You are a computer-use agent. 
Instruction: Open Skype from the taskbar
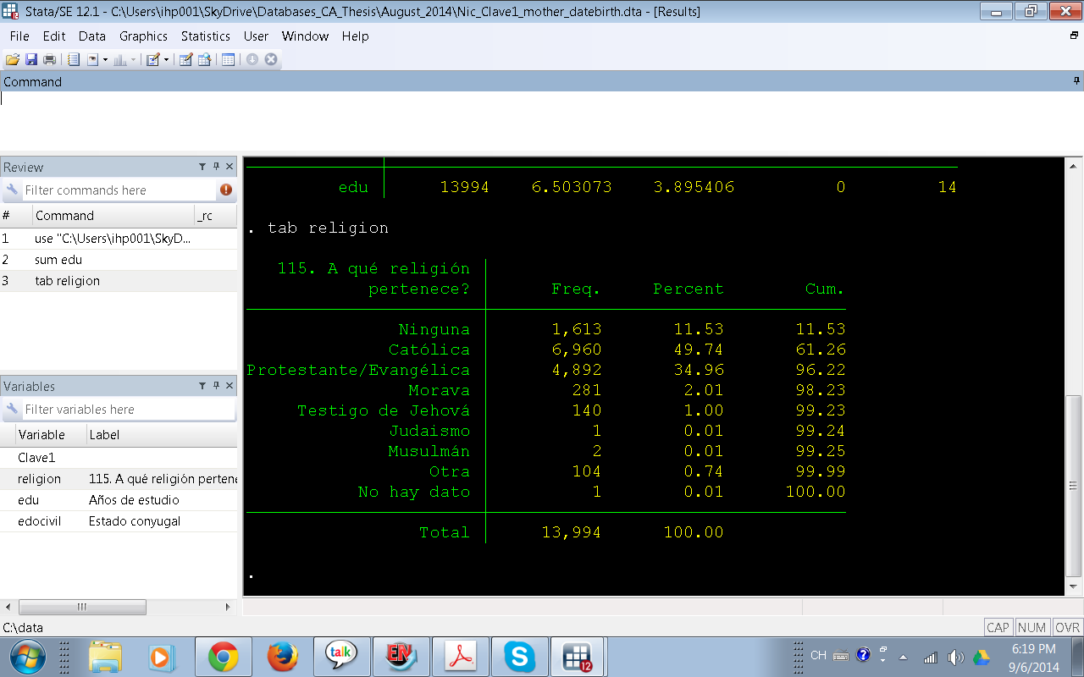[x=519, y=657]
